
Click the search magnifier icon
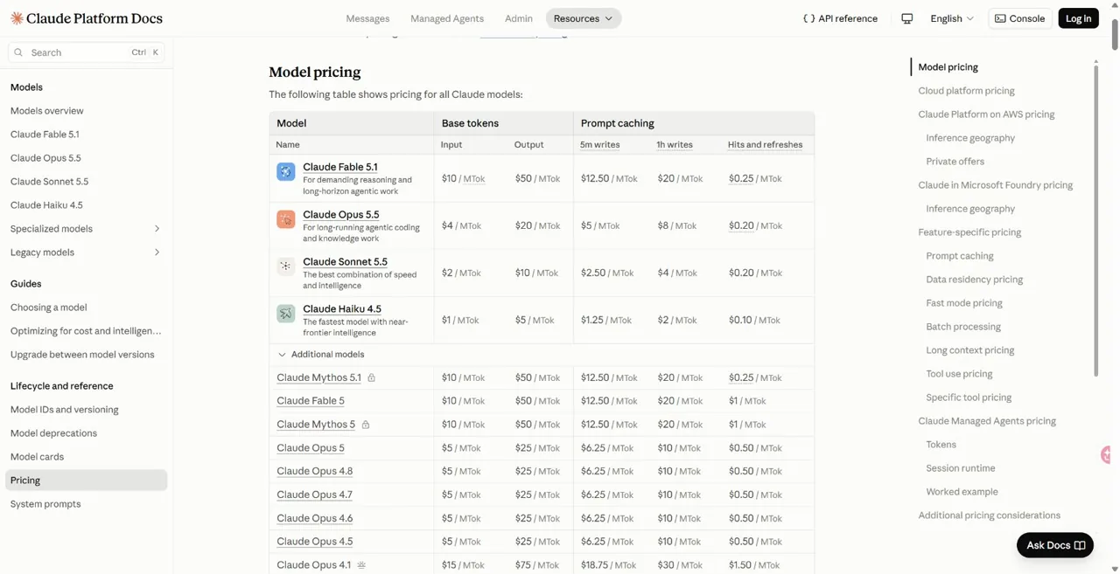click(x=18, y=52)
